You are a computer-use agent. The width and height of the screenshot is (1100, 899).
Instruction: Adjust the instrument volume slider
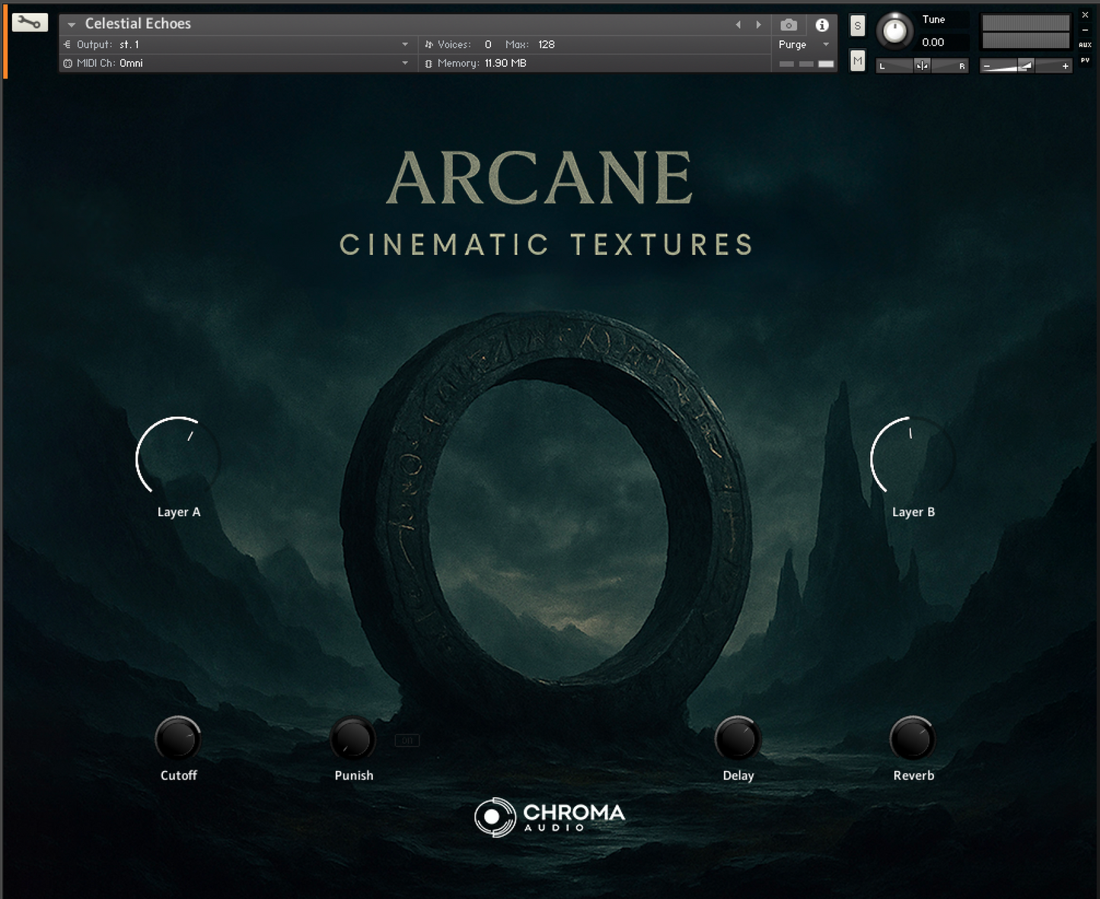click(x=1025, y=65)
